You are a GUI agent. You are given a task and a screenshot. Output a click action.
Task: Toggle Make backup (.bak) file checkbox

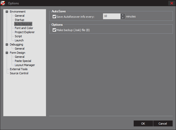[x=54, y=30]
